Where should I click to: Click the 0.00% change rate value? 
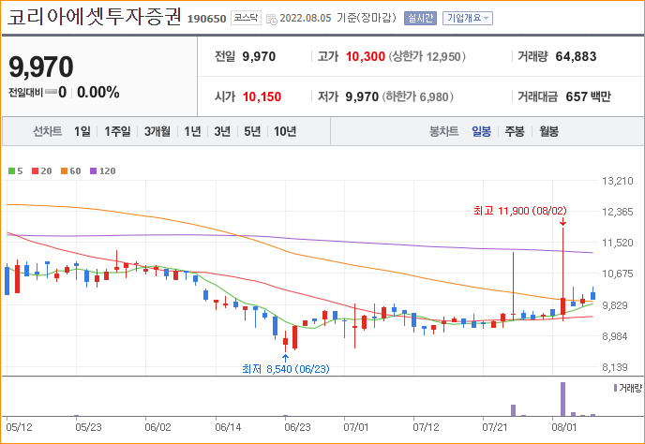pyautogui.click(x=97, y=92)
